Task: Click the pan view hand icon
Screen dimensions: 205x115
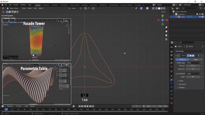Action: point(166,31)
